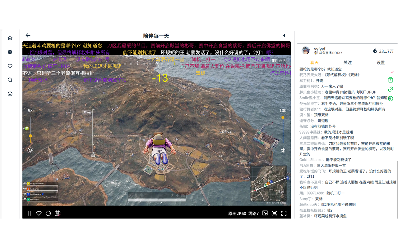
Task: Click chat message 讲道理 by 逢守必分
Action: (x=323, y=121)
